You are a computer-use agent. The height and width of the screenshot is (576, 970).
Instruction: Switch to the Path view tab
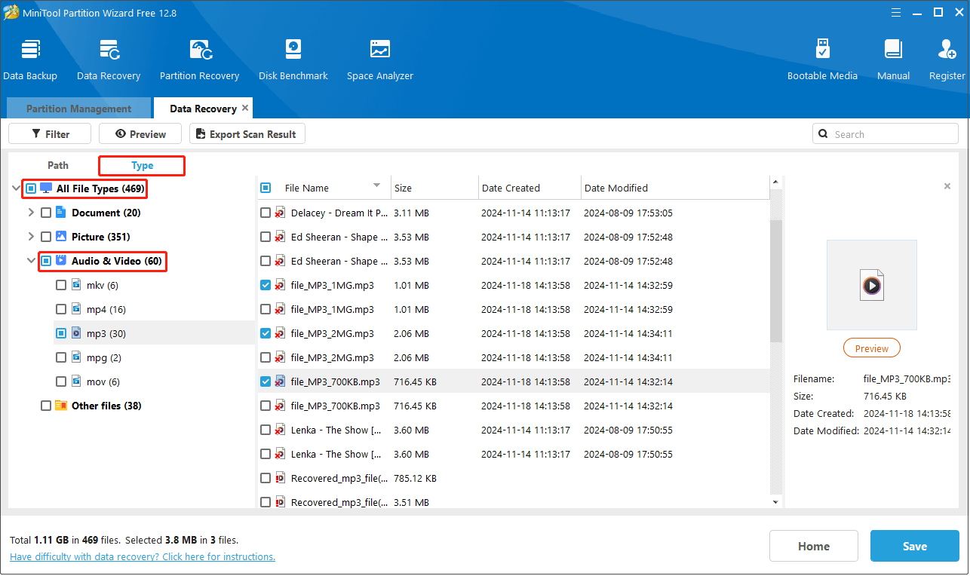(58, 165)
